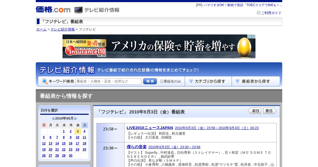Select highlighted date 3 in calendar

(78, 131)
